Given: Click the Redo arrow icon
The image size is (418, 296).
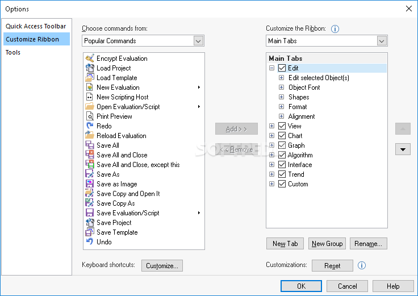Looking at the screenshot, I should [x=89, y=126].
